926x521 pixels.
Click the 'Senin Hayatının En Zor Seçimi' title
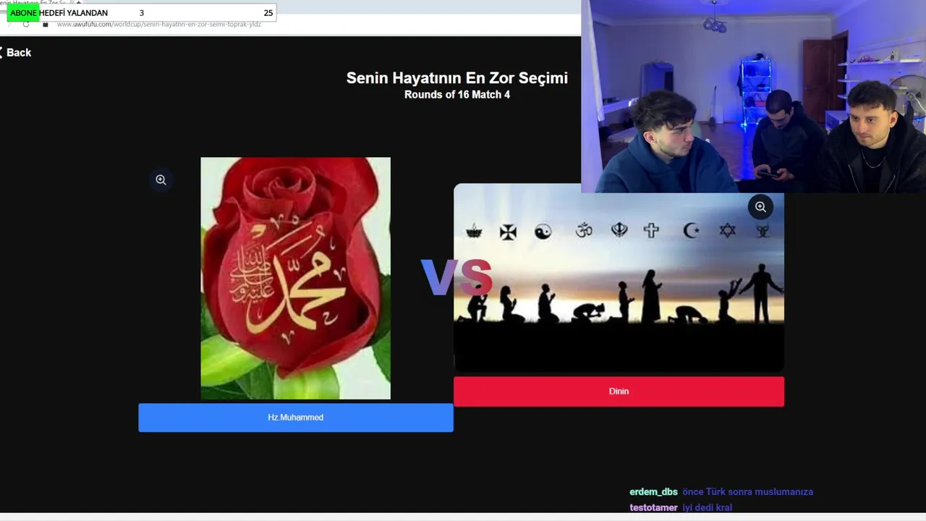click(457, 78)
